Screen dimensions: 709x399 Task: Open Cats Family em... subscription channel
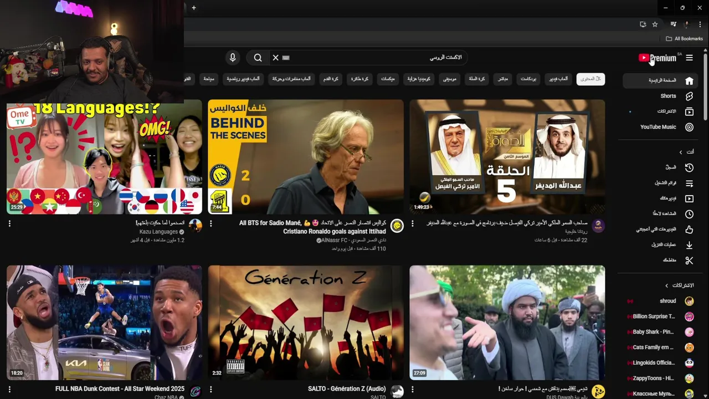coord(660,347)
